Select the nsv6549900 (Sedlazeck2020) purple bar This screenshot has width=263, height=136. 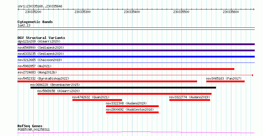coord(136,50)
